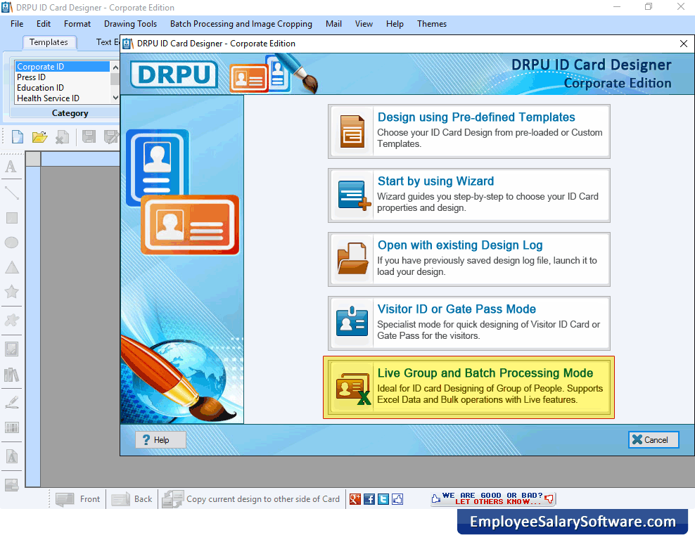Click folder icon beside Open Design Log

pyautogui.click(x=352, y=259)
